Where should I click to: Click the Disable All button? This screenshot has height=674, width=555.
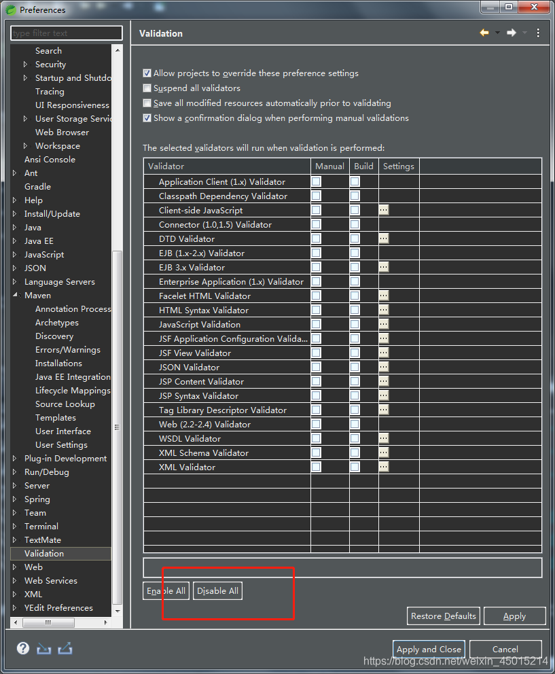pos(217,590)
